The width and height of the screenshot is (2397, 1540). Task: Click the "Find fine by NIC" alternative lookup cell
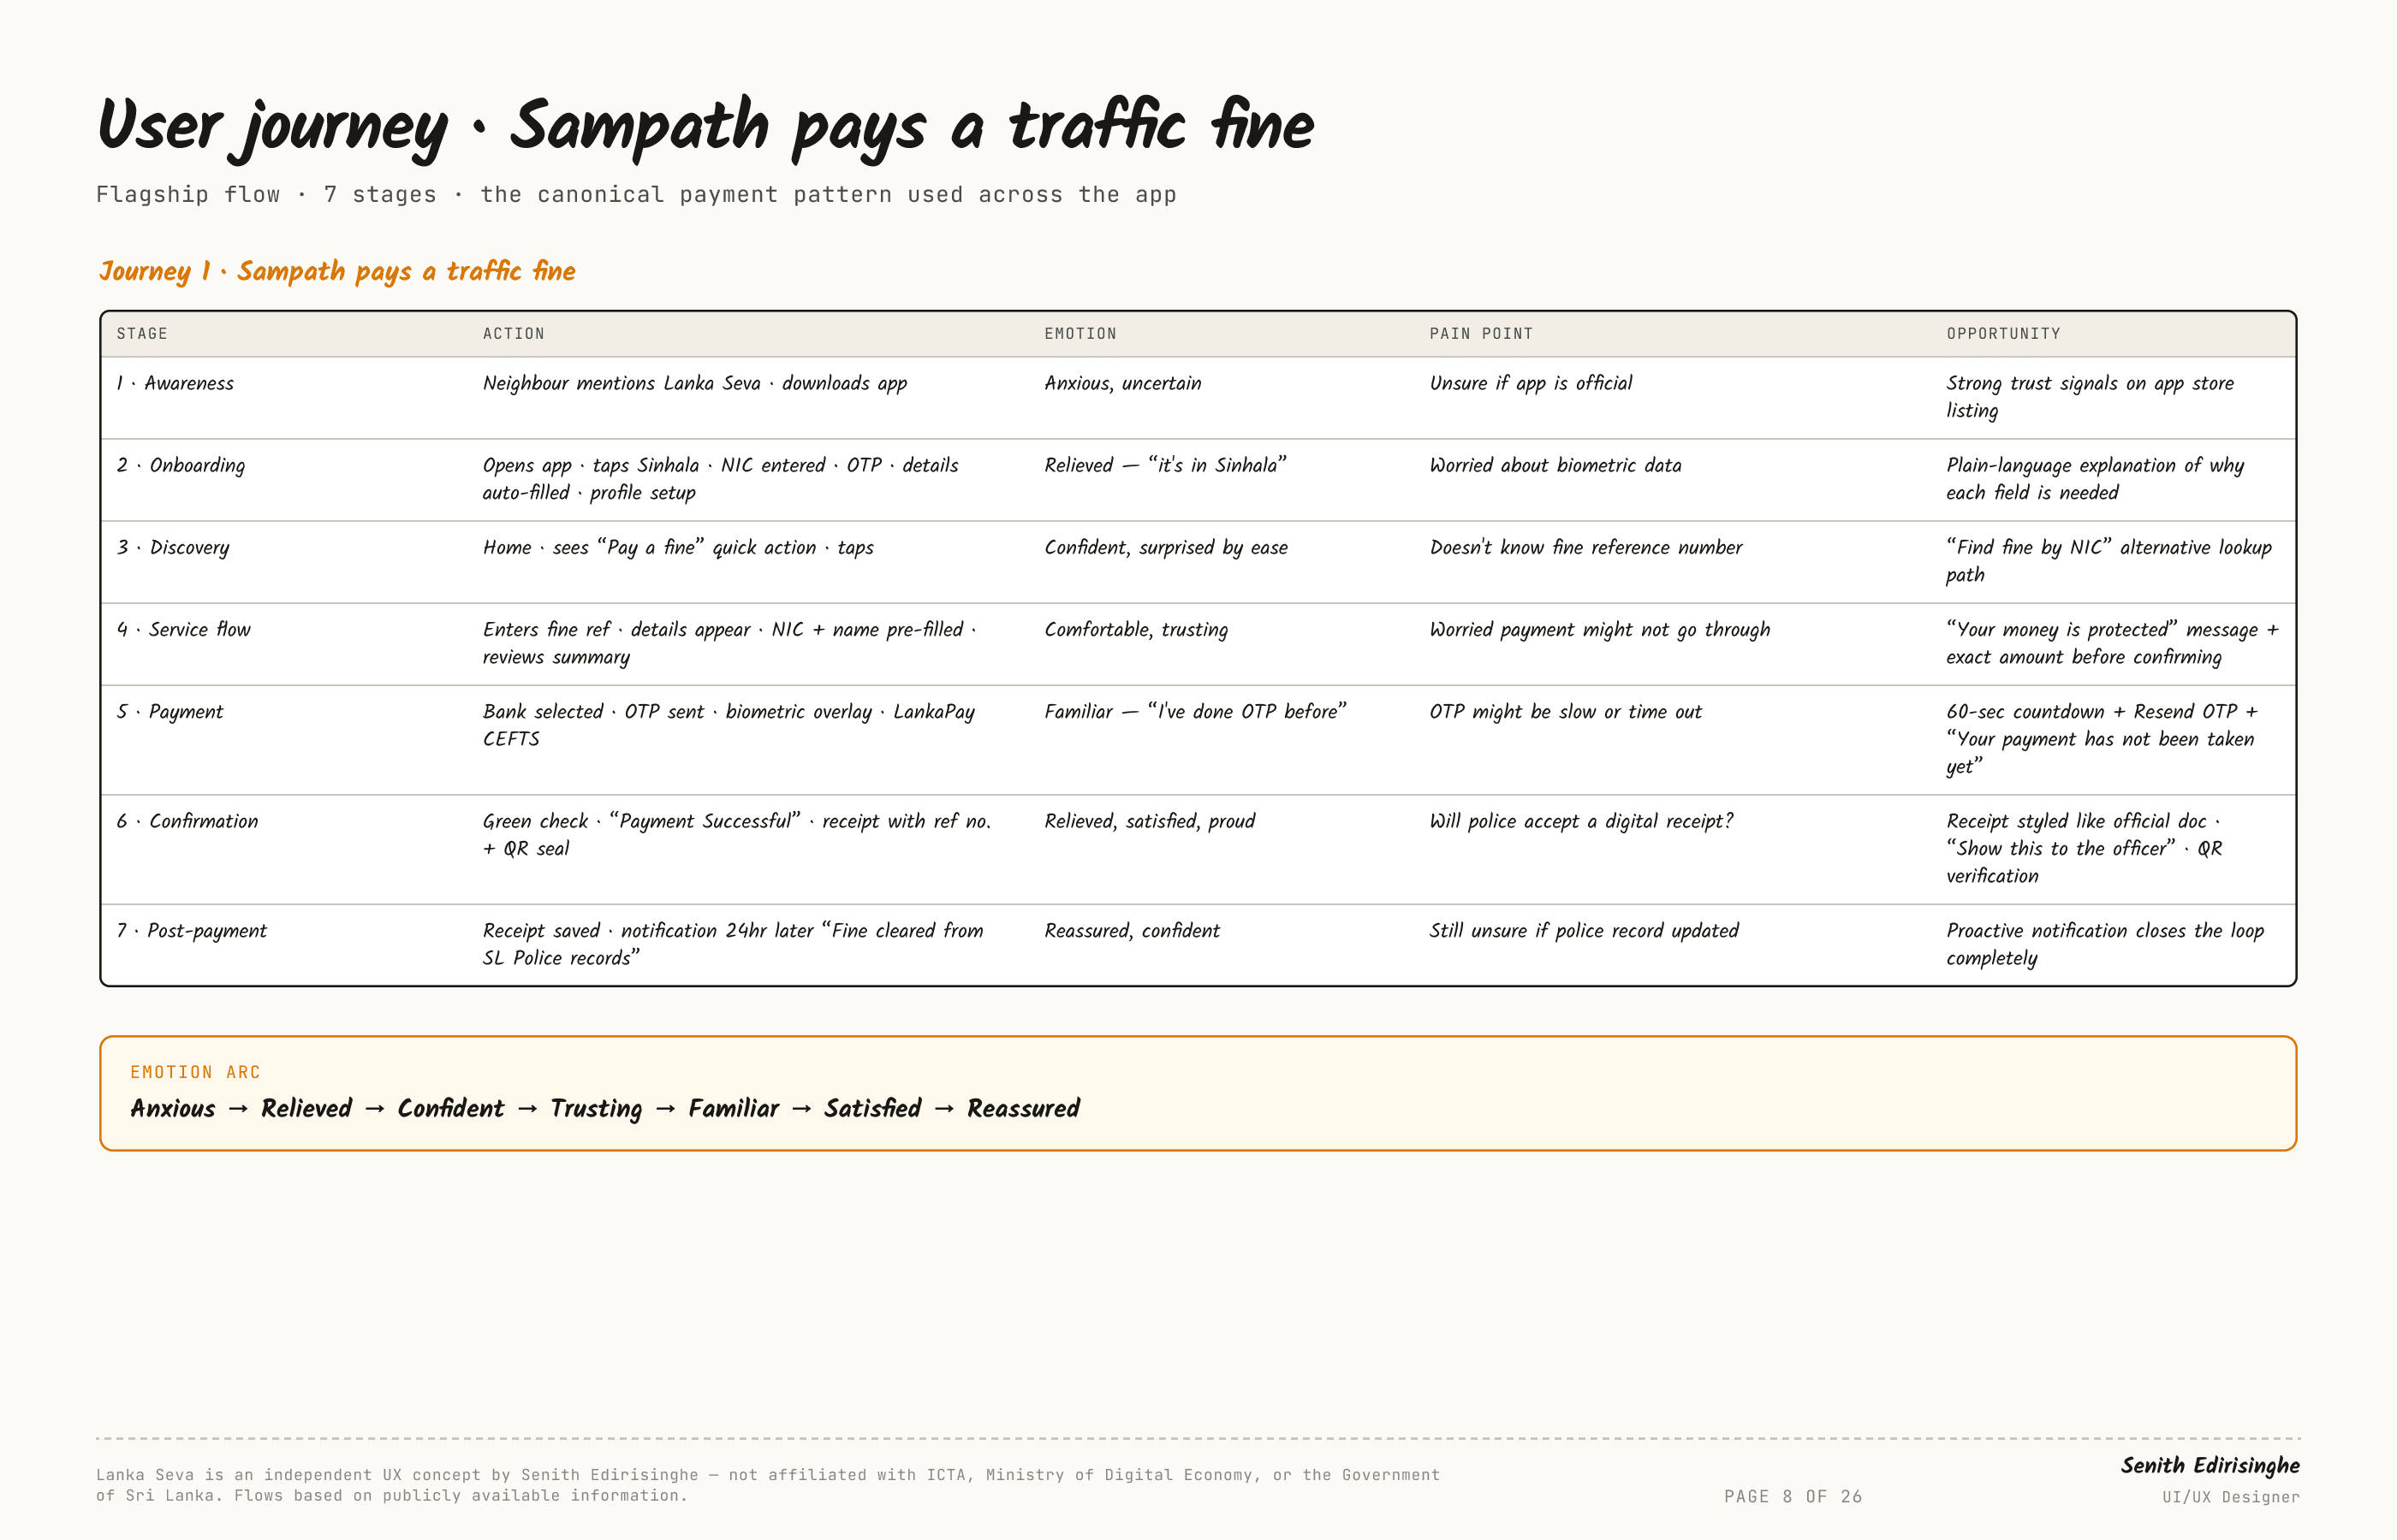pos(2109,561)
